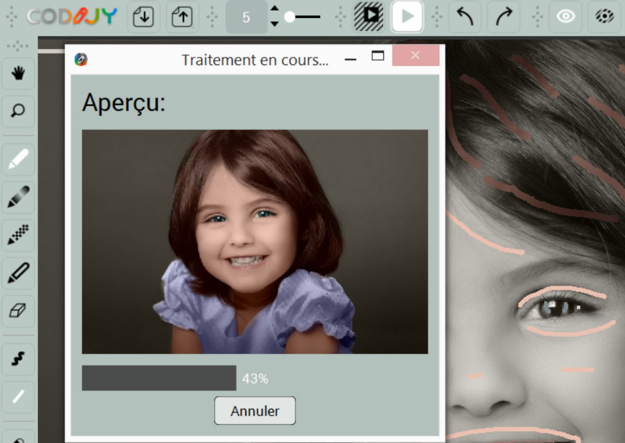Toggle the eye preview icon in toolbar

tap(565, 16)
